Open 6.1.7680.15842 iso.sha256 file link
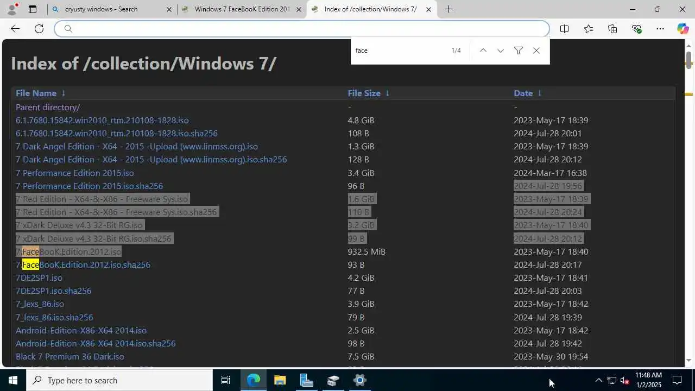The height and width of the screenshot is (391, 695). click(x=117, y=134)
